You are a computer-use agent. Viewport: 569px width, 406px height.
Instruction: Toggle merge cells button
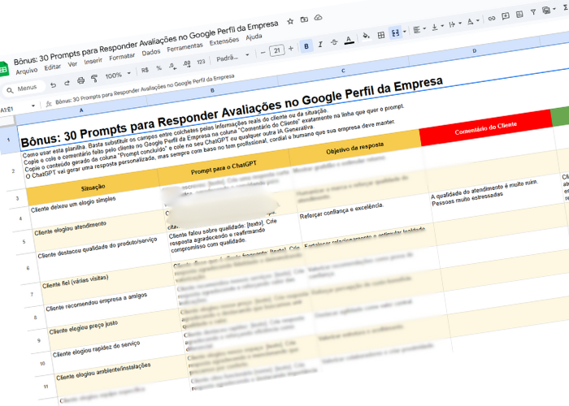[x=395, y=33]
